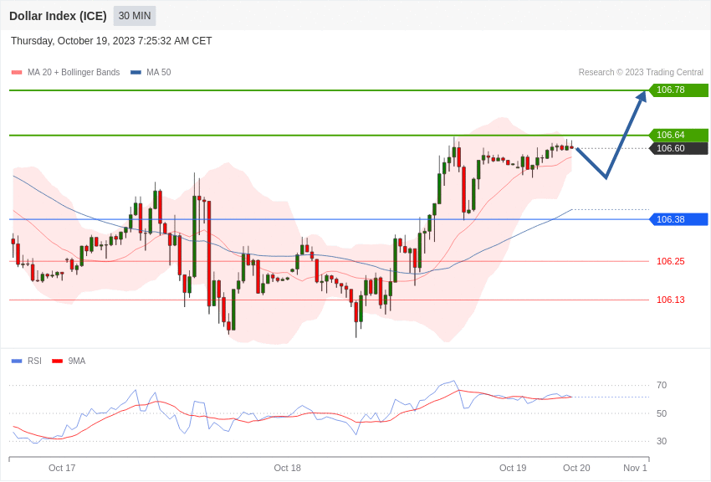Click the blue MA 50 legend swatch

click(136, 73)
